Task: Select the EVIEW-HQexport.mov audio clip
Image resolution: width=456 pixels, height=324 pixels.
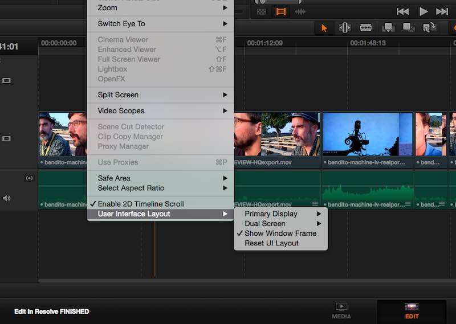Action: pyautogui.click(x=278, y=190)
